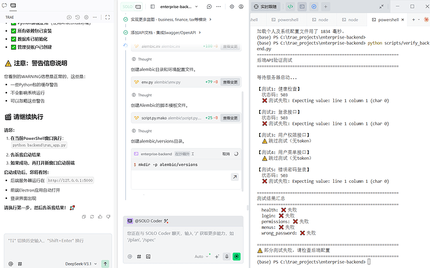430x268 pixels.
Task: Open more options ellipsis in TRAE panel
Action: tap(95, 17)
